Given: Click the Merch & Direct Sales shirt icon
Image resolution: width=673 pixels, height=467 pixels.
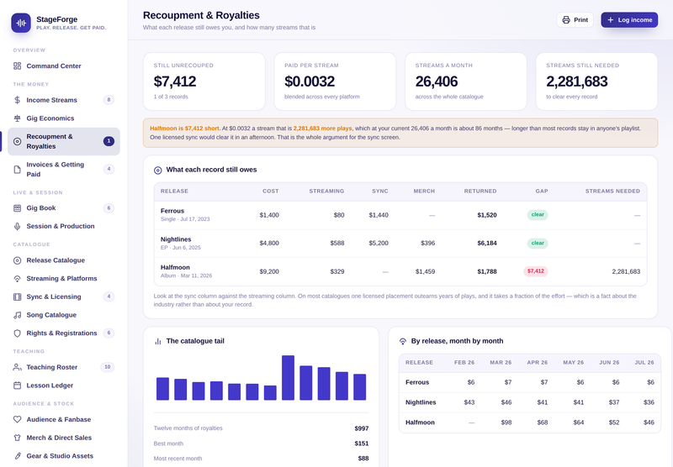Looking at the screenshot, I should tap(17, 438).
